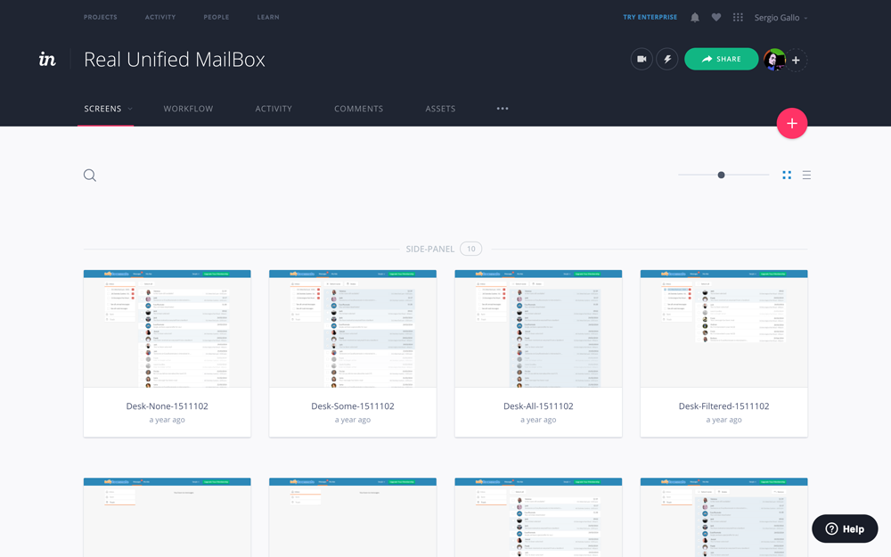
Task: Click the InVision logo icon
Action: point(47,60)
